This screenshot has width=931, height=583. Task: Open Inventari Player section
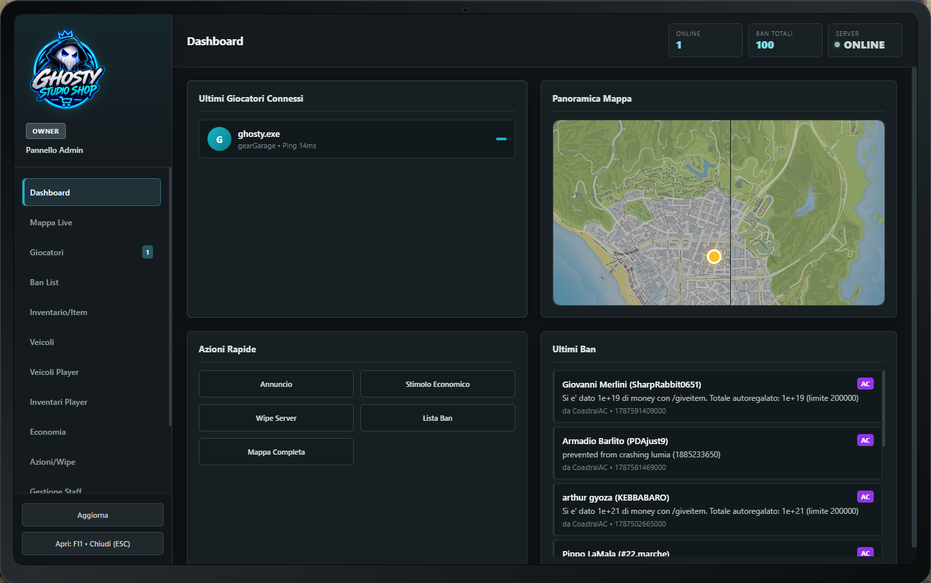coord(92,402)
